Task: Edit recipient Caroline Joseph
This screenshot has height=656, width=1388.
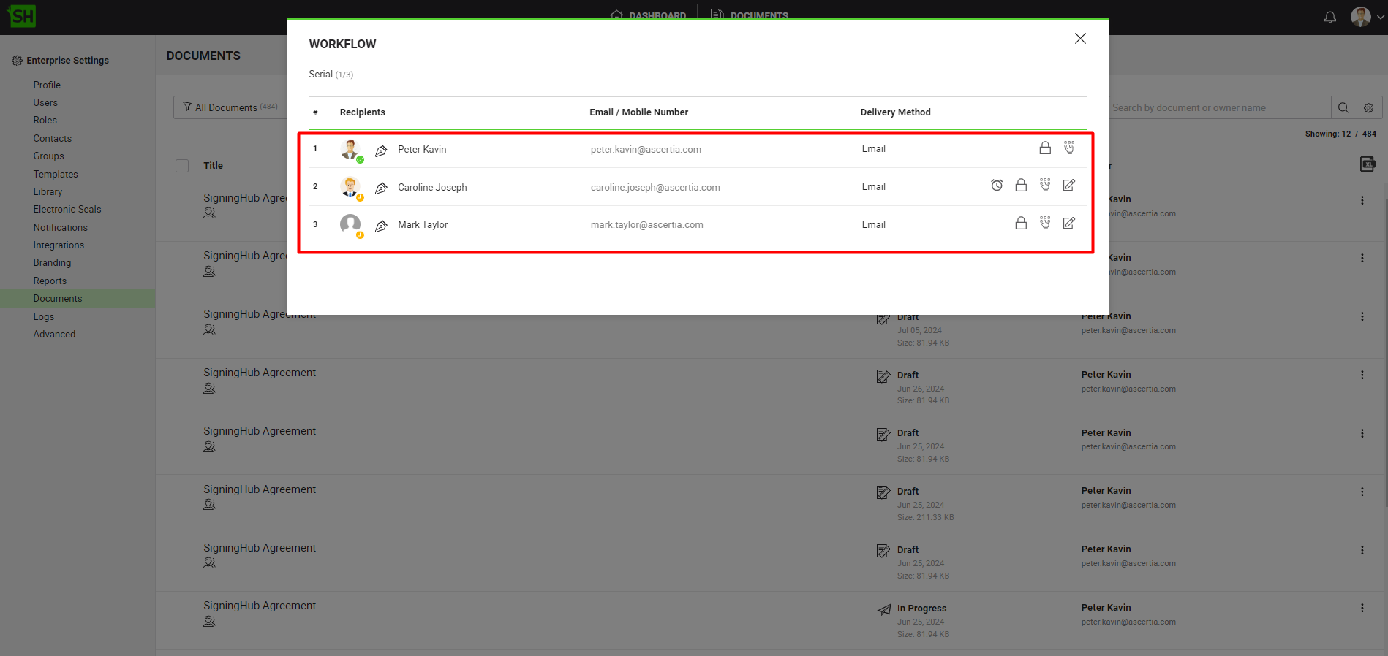Action: click(1069, 186)
